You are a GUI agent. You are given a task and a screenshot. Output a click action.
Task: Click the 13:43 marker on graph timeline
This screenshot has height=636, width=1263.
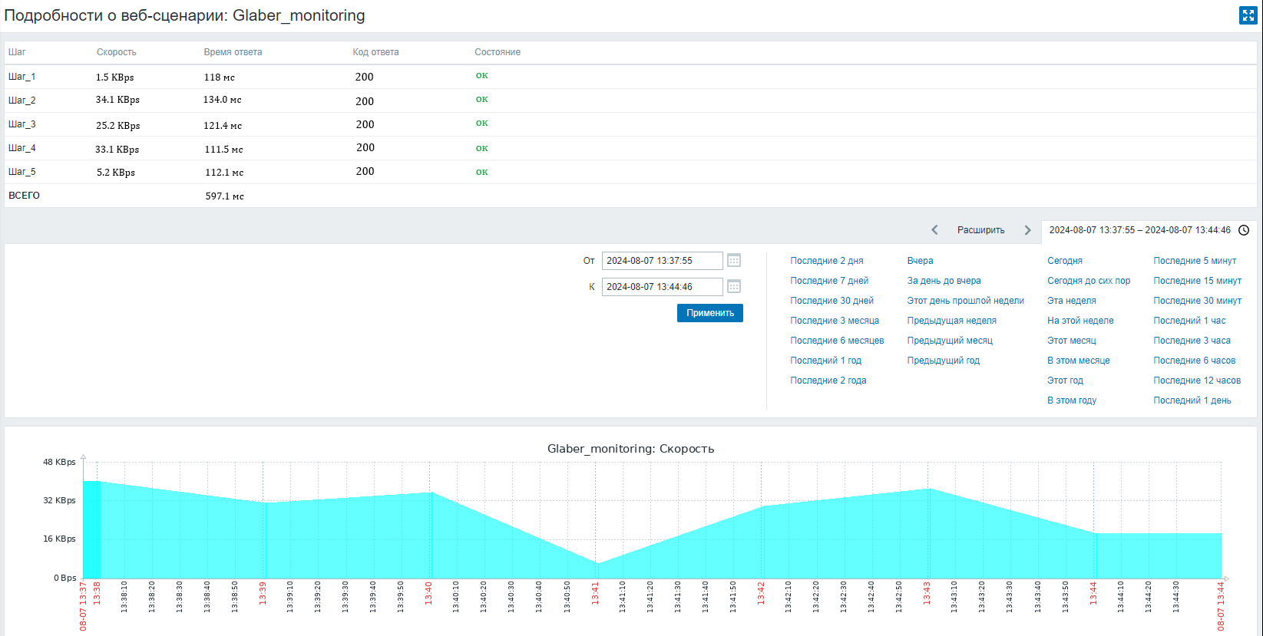tap(927, 593)
